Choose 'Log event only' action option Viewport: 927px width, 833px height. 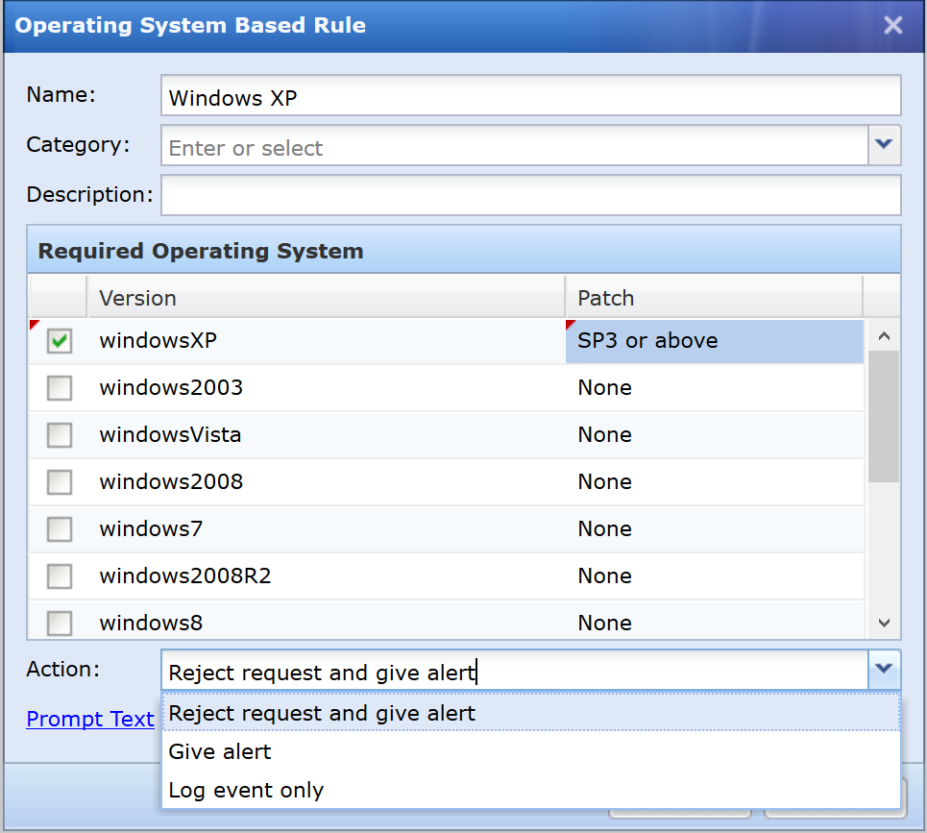[531, 791]
